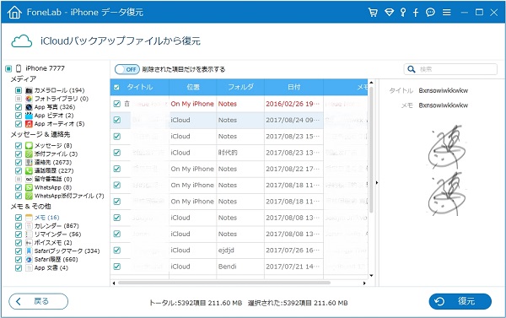The image size is (506, 318).
Task: Uncheck the select-all checkbox in table header
Action: click(117, 87)
